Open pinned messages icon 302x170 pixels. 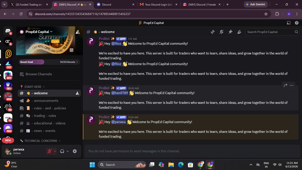[230, 32]
